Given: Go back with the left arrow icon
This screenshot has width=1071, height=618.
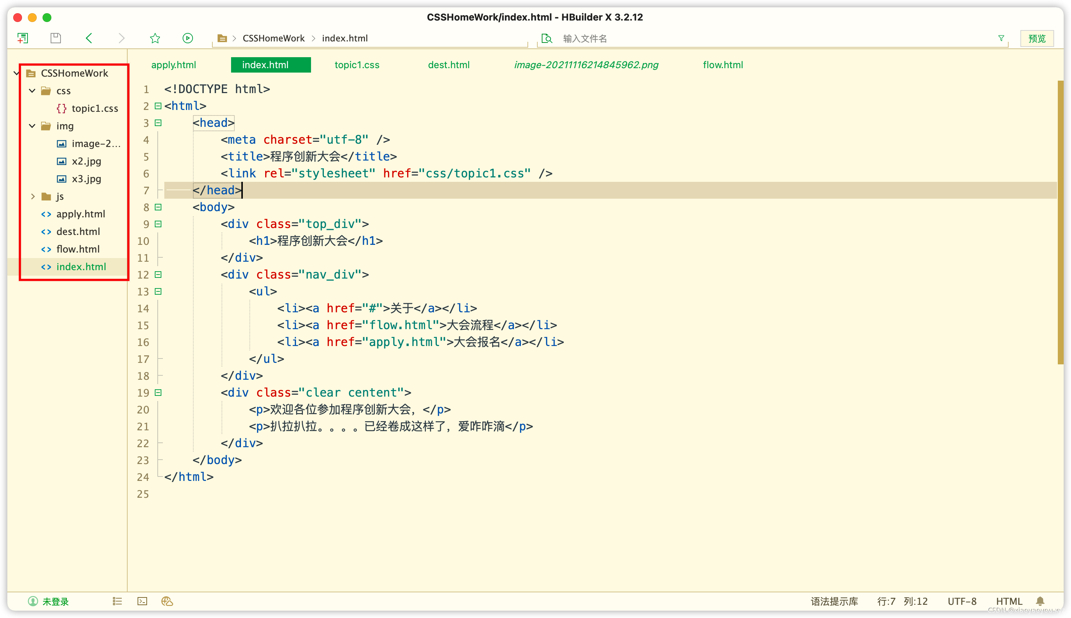Looking at the screenshot, I should pos(89,38).
